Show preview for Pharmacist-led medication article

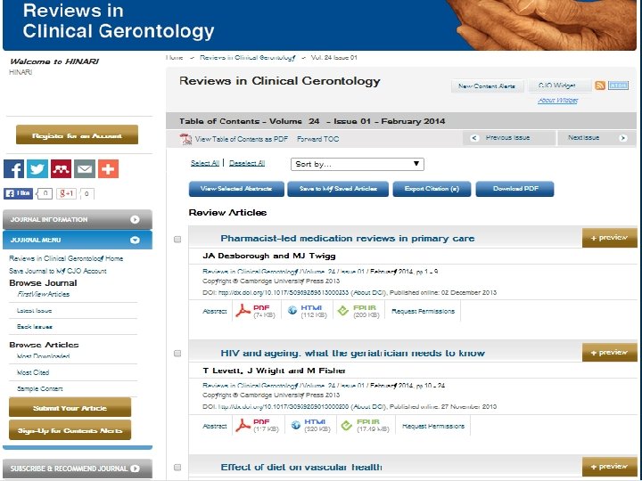(610, 238)
